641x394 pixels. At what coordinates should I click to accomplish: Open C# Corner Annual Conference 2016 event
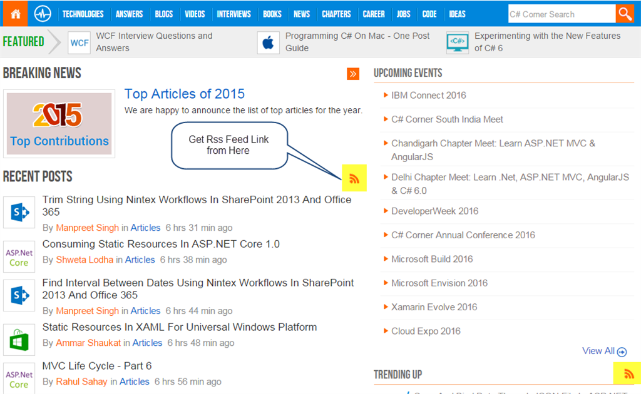pyautogui.click(x=463, y=235)
